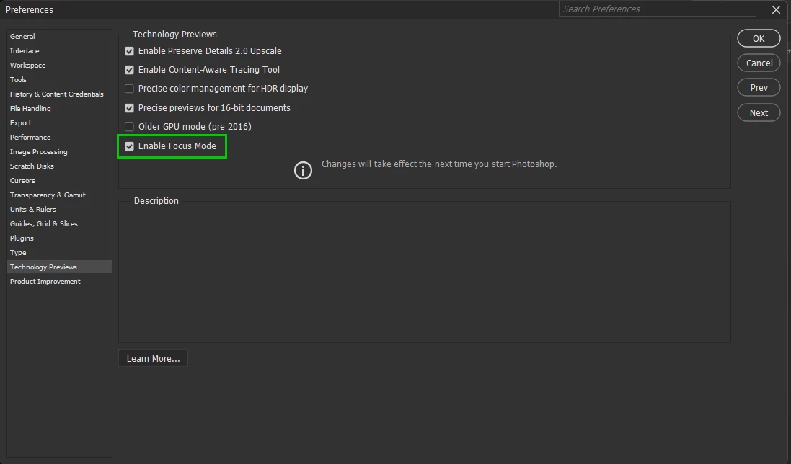Open the General preferences category
Viewport: 791px width, 464px height.
59,36
